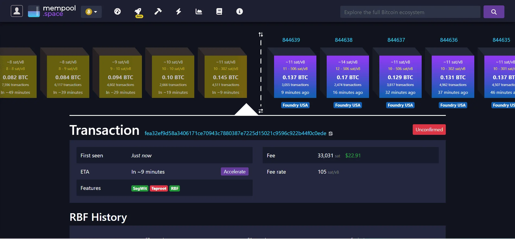Image resolution: width=515 pixels, height=239 pixels.
Task: Click the SegWit feature badge
Action: 140,188
